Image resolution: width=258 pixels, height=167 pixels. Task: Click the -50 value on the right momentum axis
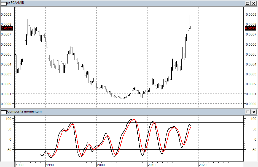pos(254,150)
